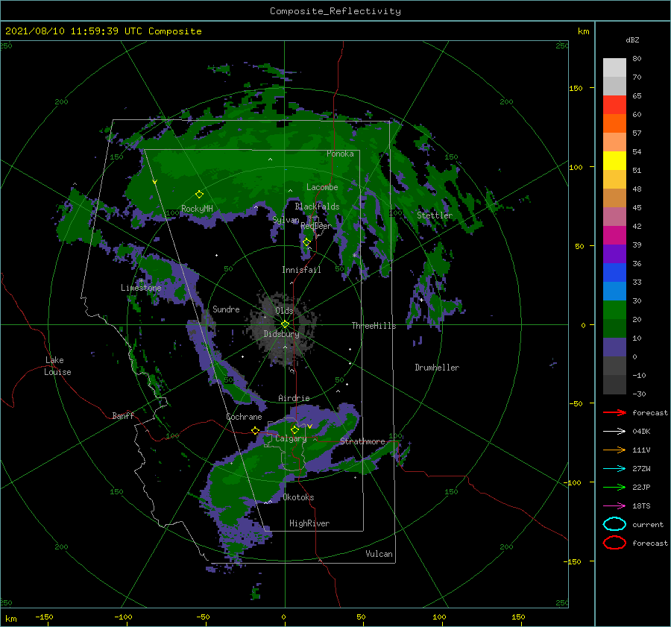Image resolution: width=671 pixels, height=627 pixels.
Task: Click the Sylvan town label
Action: pos(286,220)
